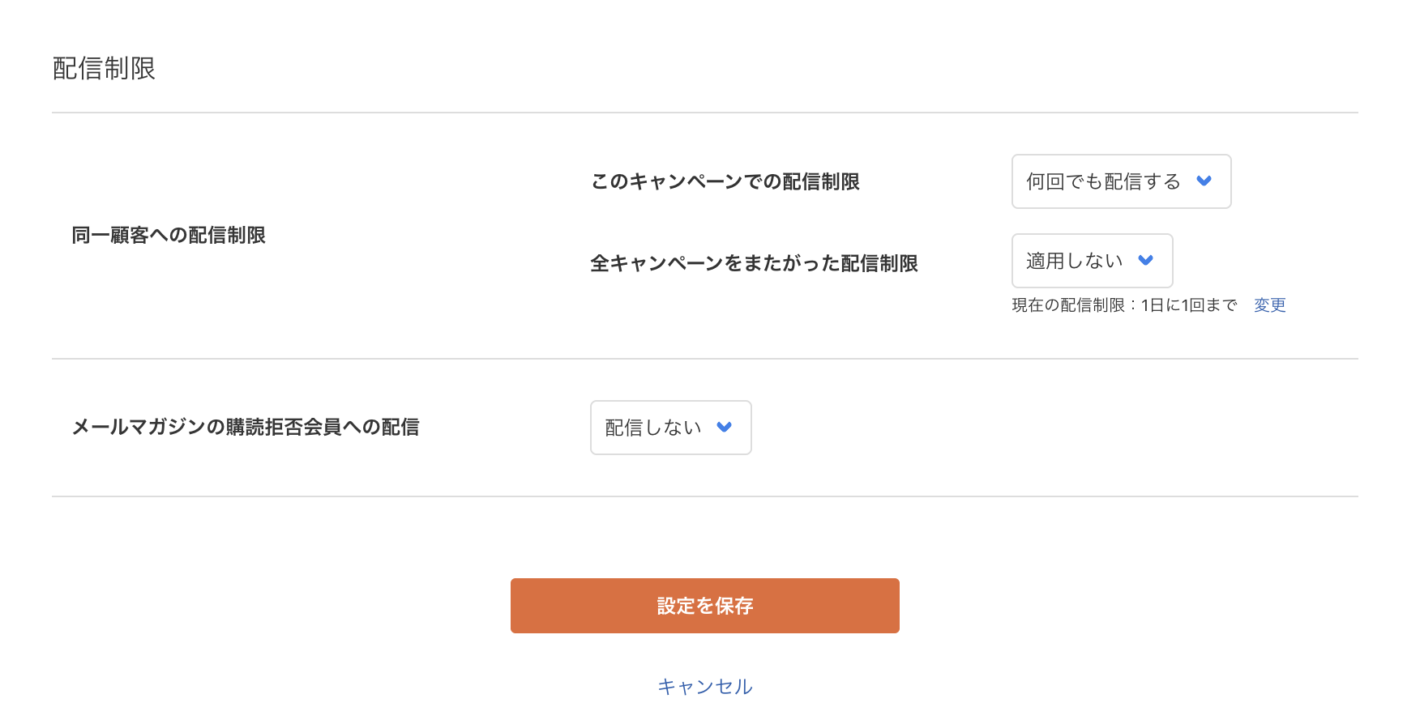Screen dimensions: 1420x724
Task: Click the キャンセル link
Action: tap(704, 686)
